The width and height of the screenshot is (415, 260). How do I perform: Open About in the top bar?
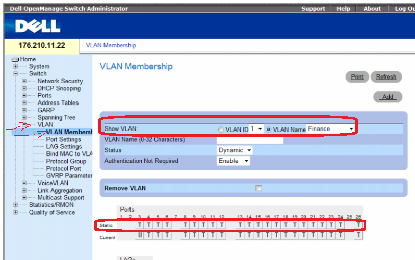372,9
